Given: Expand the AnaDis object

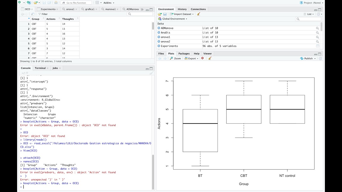Looking at the screenshot, I should 159,33.
